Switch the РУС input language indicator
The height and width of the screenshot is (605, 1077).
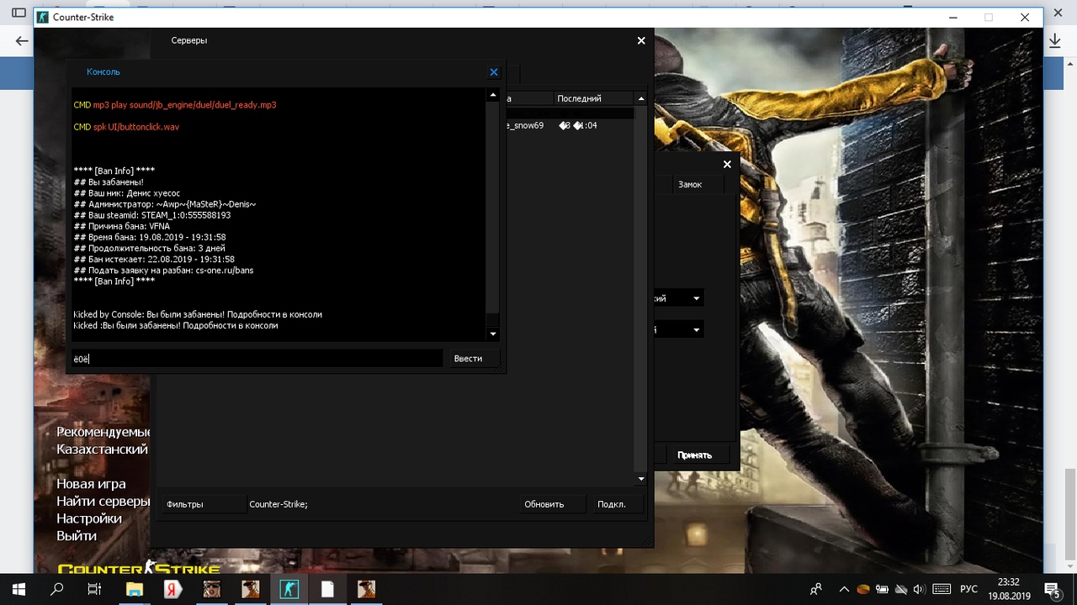969,589
